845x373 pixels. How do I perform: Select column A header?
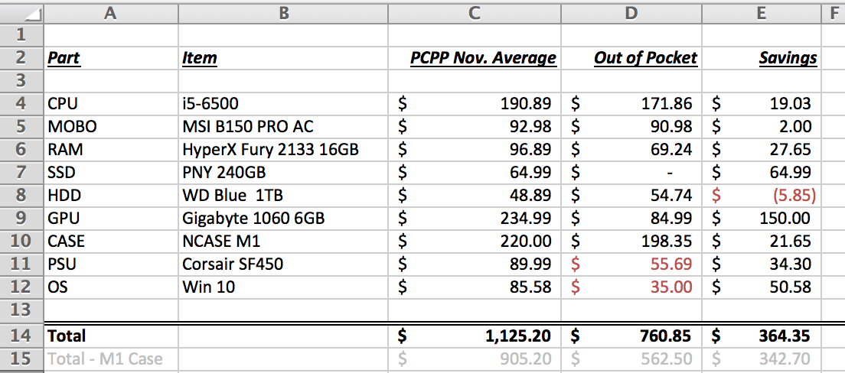coord(110,14)
